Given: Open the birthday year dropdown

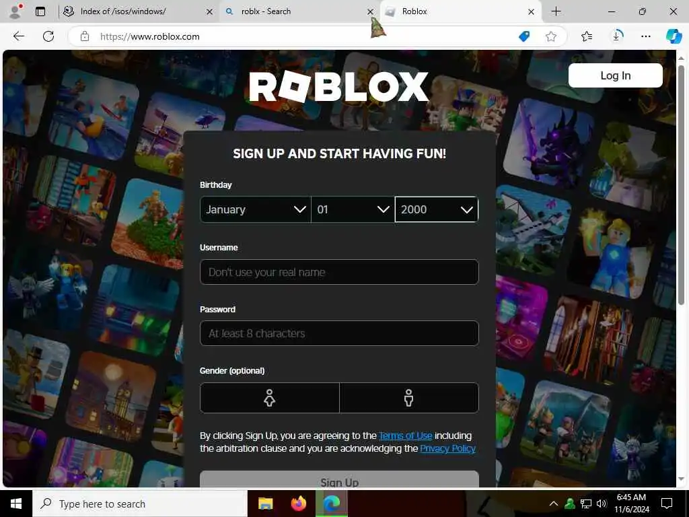Looking at the screenshot, I should [436, 209].
